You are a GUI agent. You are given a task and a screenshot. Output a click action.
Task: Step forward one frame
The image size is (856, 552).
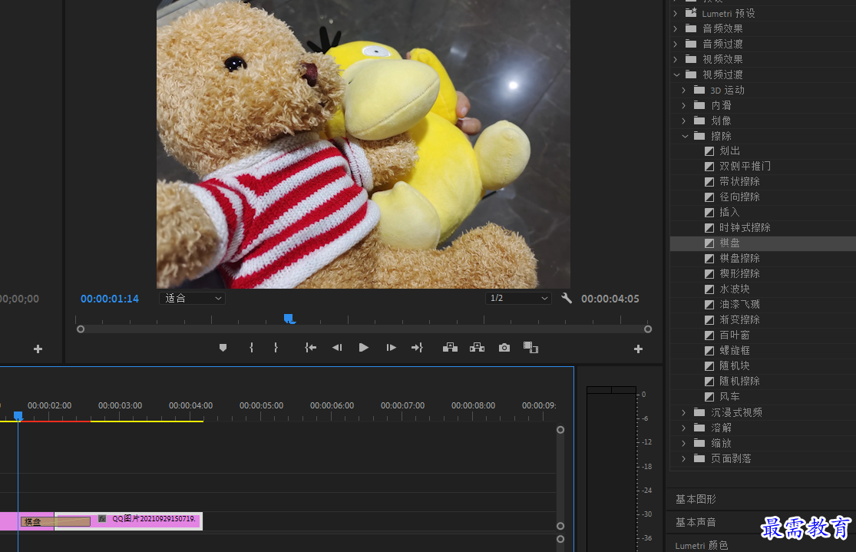tap(391, 348)
